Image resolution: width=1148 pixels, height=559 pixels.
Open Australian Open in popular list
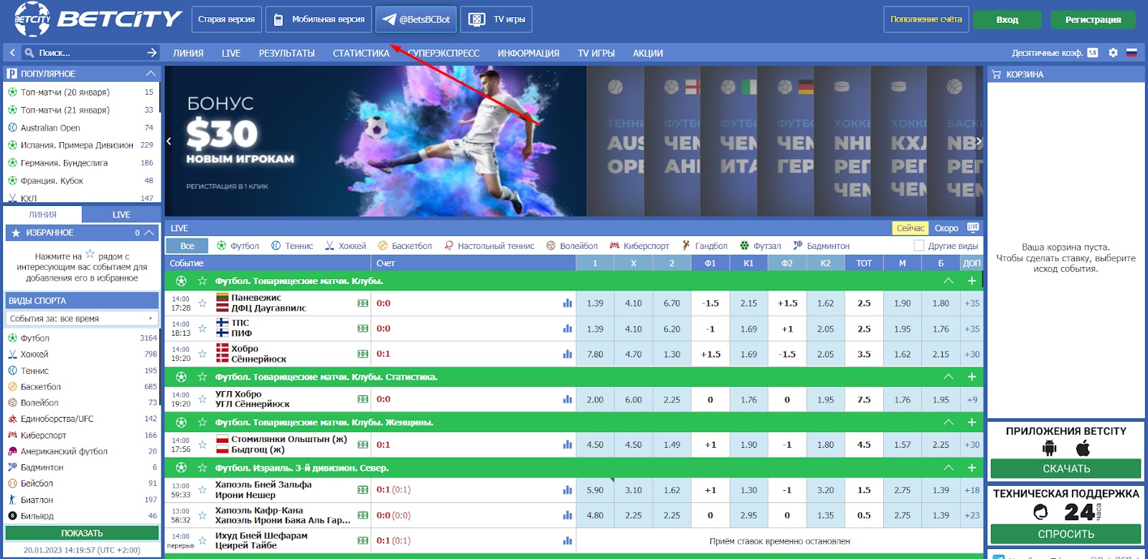[50, 128]
